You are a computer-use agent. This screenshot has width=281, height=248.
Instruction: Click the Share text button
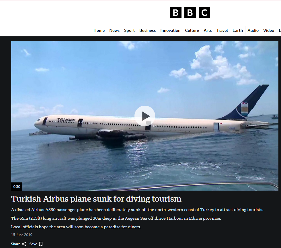[x=15, y=244]
